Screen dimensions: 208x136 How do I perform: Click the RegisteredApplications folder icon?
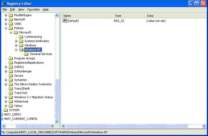11,63
